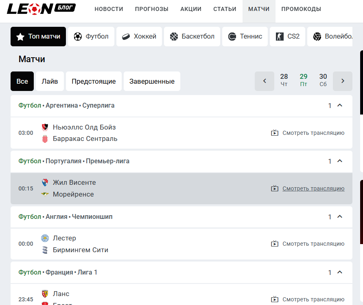Go to previous dates with left arrow
363x305 pixels.
click(265, 81)
